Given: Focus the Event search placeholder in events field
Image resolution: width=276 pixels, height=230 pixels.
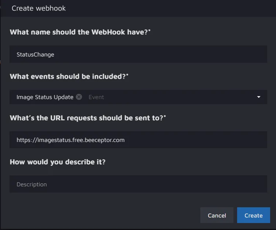Looking at the screenshot, I should (x=97, y=97).
